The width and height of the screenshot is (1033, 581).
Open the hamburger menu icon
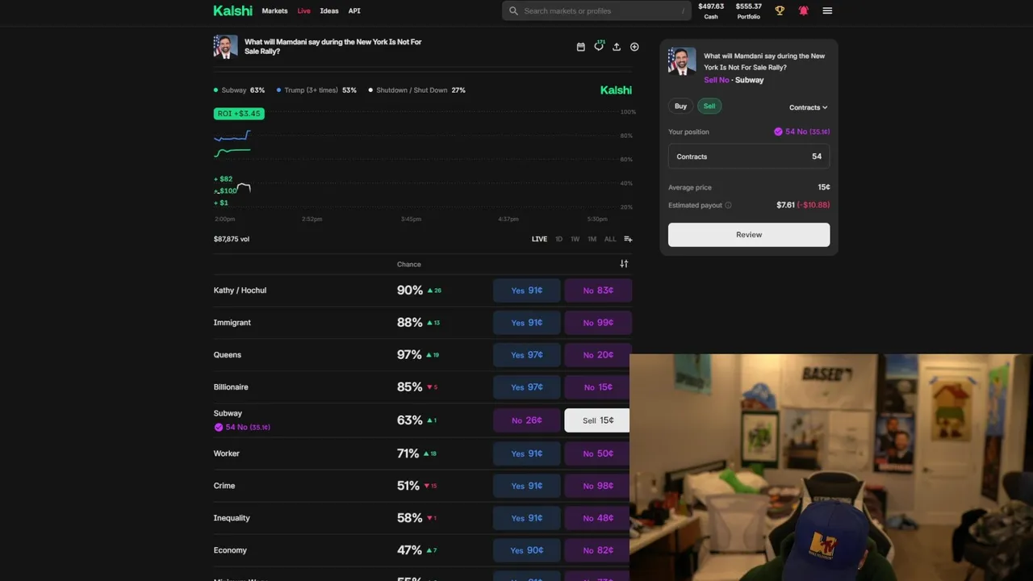click(x=827, y=10)
